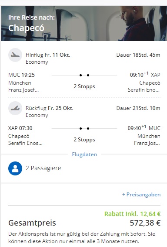Open the Flugdaten details link

click(x=84, y=154)
